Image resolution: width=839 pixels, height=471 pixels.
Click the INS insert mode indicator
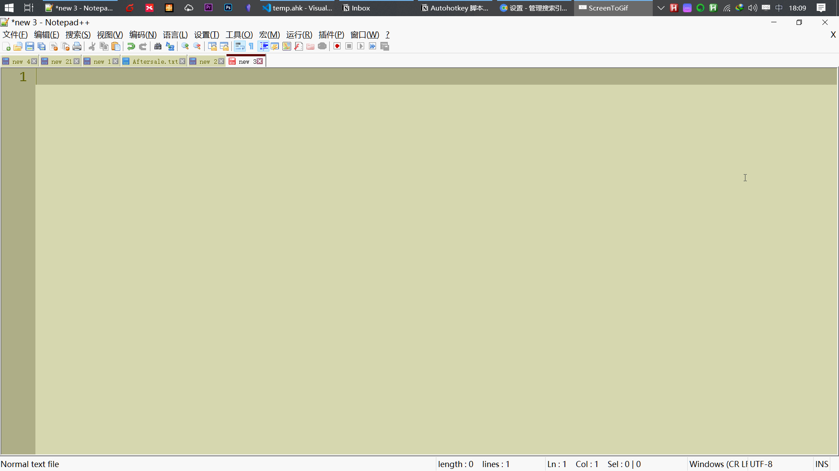(x=822, y=464)
